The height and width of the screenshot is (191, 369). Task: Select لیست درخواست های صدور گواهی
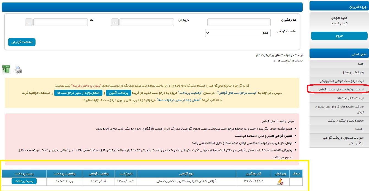[340, 90]
